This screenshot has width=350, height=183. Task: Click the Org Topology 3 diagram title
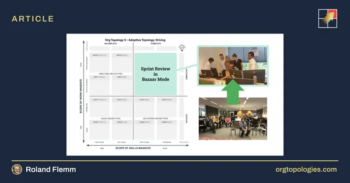click(135, 40)
